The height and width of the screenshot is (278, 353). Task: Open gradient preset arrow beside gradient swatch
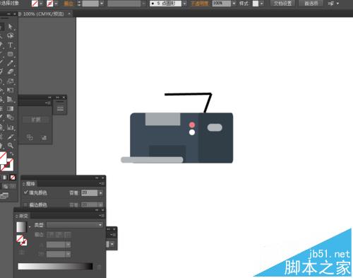pos(30,227)
